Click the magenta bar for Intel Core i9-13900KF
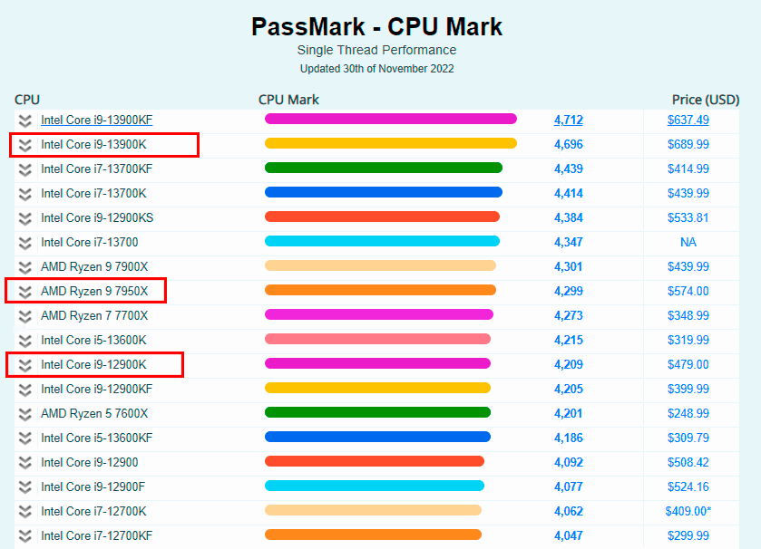 coord(390,119)
